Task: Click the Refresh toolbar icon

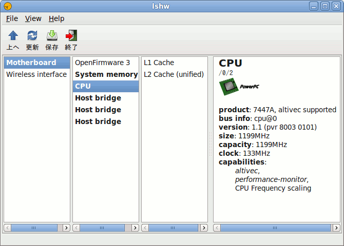Action: coord(32,36)
